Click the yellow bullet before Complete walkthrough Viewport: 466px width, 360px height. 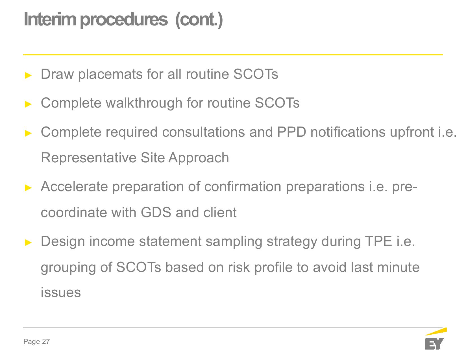(x=28, y=104)
